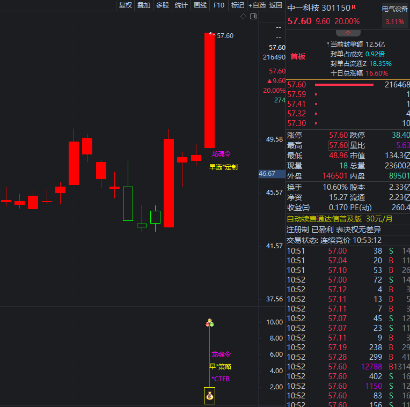Click 返回 to go back
410x407 pixels.
coord(276,5)
